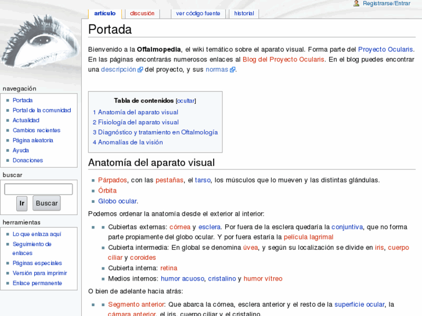Open Lo que enlaza aquí
This screenshot has height=316, width=422.
click(x=37, y=234)
